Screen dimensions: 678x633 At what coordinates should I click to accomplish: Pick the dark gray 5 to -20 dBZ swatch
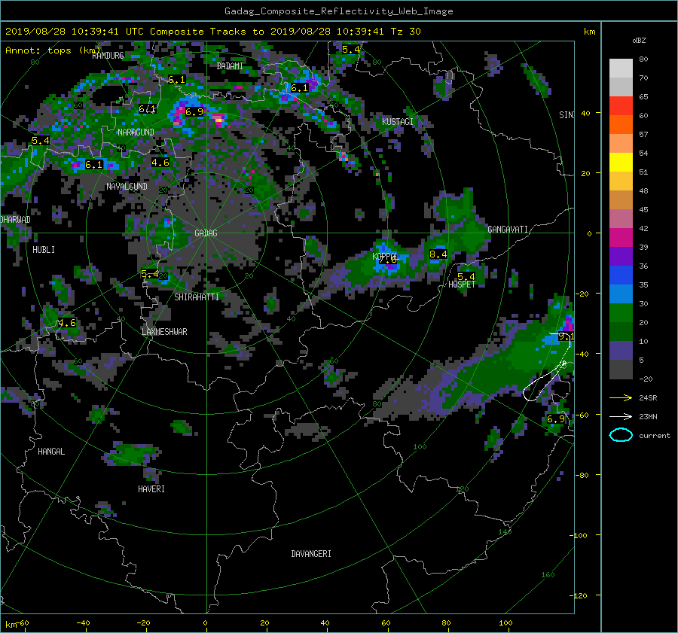(x=621, y=370)
